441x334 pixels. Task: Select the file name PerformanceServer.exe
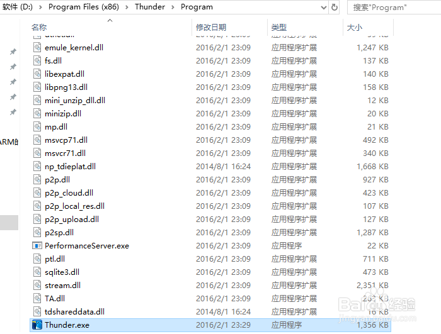87,246
